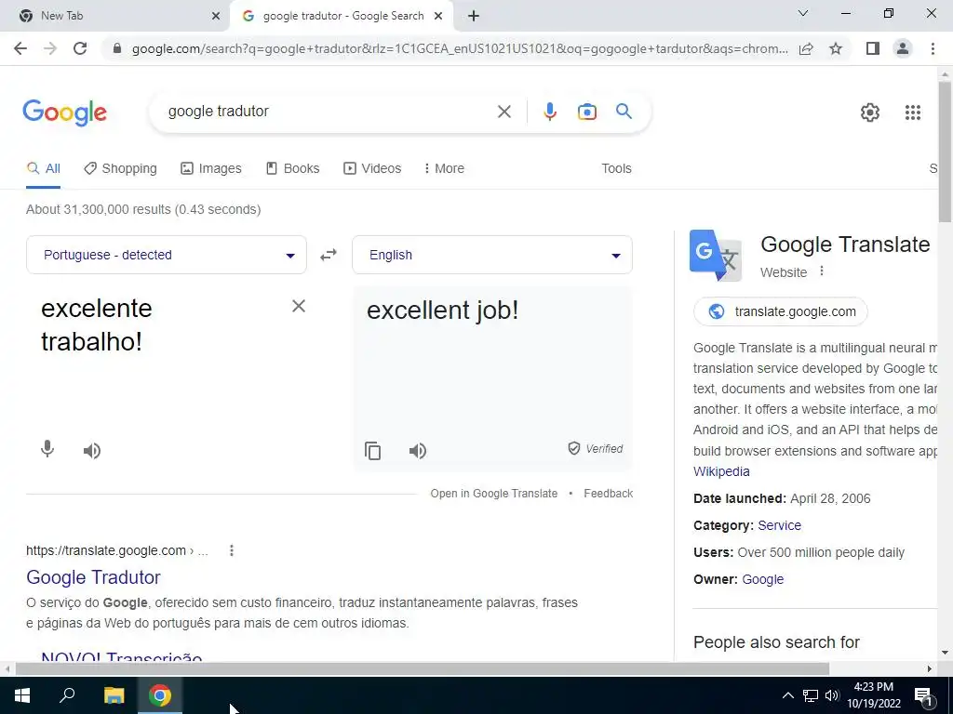The height and width of the screenshot is (714, 953).
Task: Go back with browser back arrow
Action: pyautogui.click(x=20, y=48)
